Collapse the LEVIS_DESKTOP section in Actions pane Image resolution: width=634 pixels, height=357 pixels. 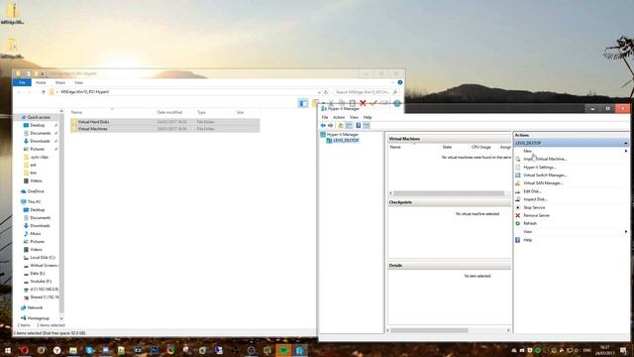tap(625, 143)
